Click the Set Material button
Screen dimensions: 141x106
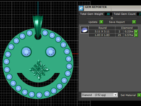(x=128, y=95)
